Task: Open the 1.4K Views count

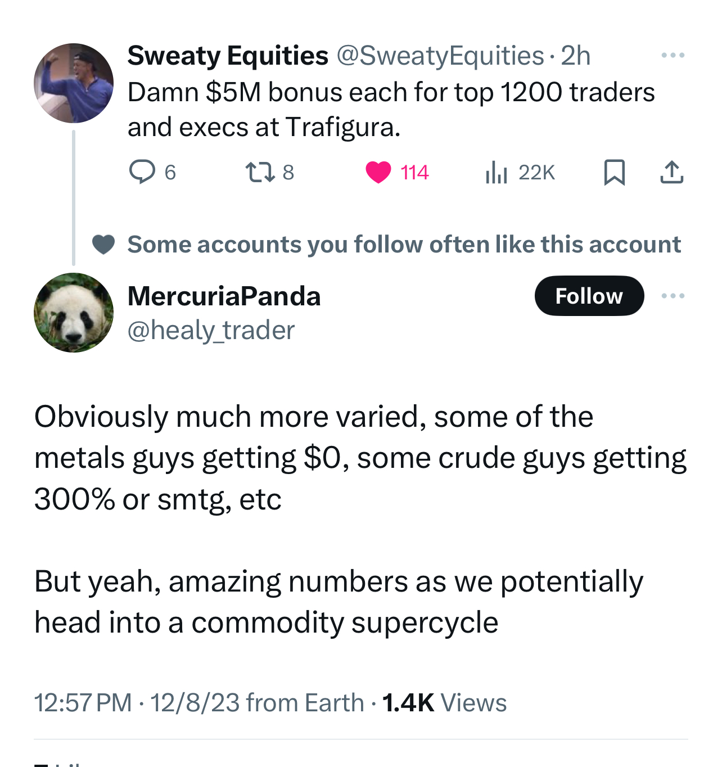Action: 444,703
